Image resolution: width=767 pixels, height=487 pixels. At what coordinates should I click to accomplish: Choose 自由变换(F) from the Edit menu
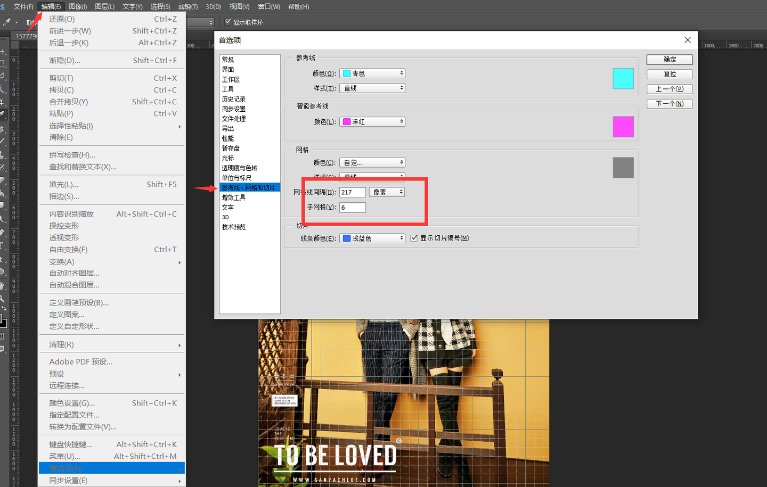click(x=112, y=250)
